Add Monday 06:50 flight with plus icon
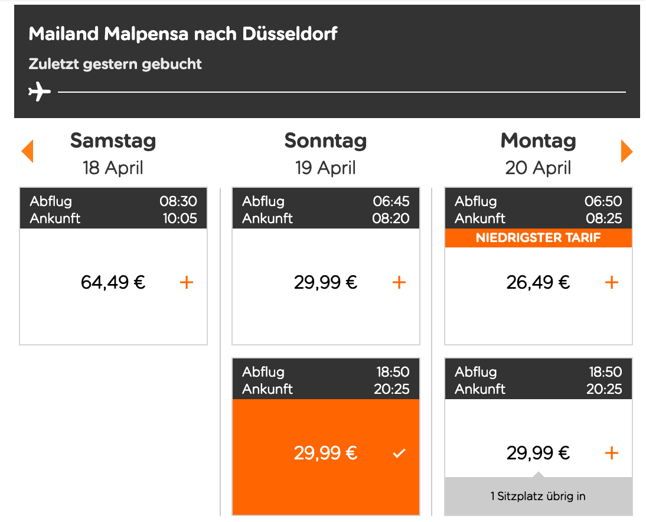Image resolution: width=646 pixels, height=522 pixels. tap(612, 283)
